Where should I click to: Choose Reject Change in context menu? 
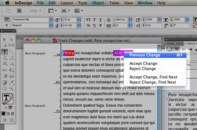(x=155, y=69)
